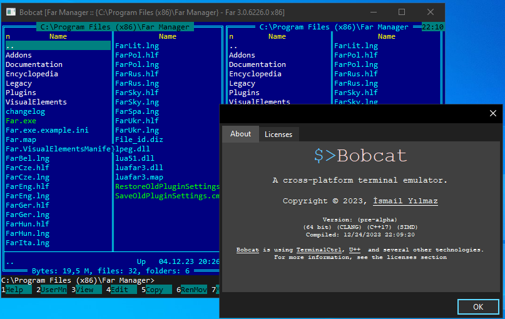This screenshot has height=319, width=505.
Task: Select the About tab
Action: (240, 134)
